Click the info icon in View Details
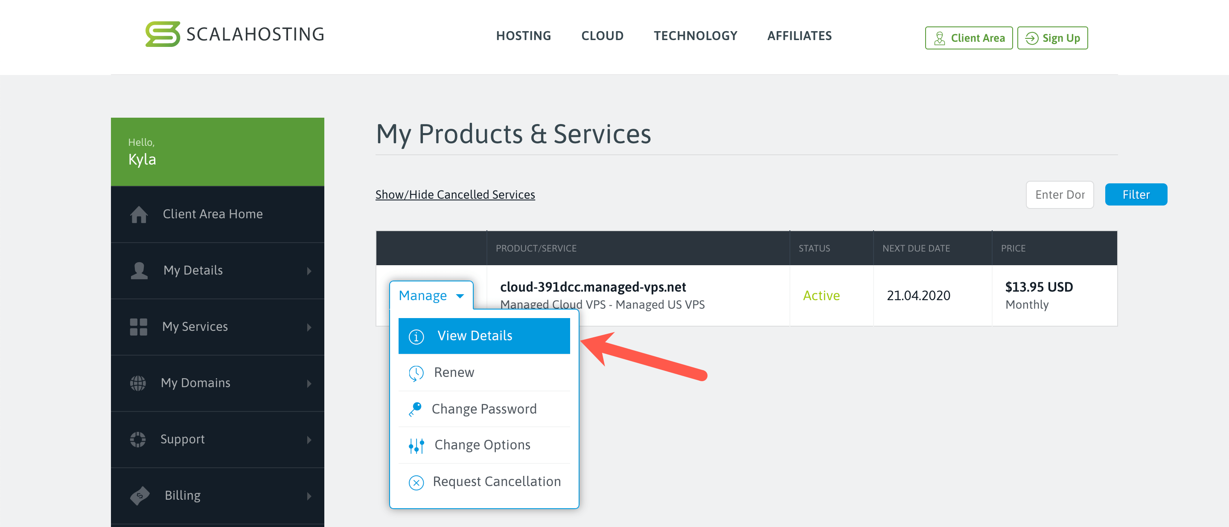This screenshot has height=527, width=1229. 416,336
